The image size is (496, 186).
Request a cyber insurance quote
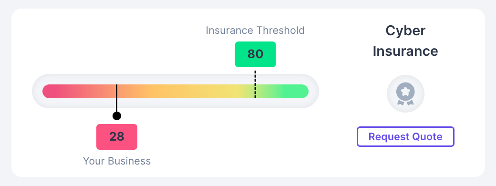pos(405,137)
